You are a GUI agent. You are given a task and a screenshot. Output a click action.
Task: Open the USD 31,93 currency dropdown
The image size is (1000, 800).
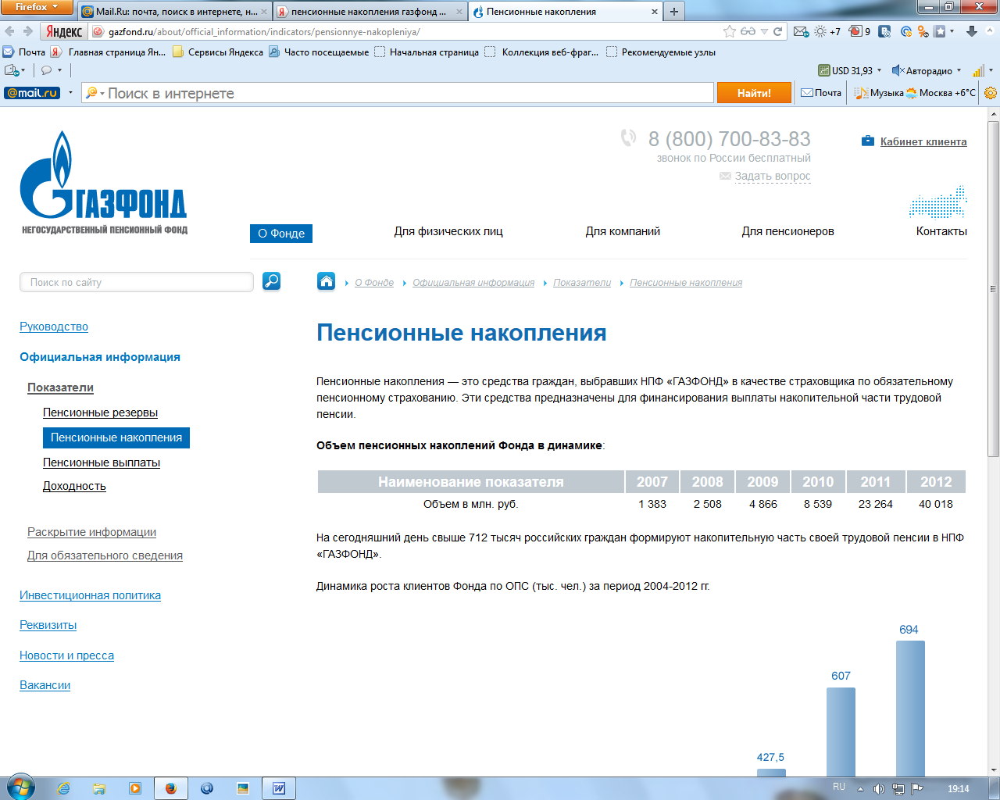point(879,70)
